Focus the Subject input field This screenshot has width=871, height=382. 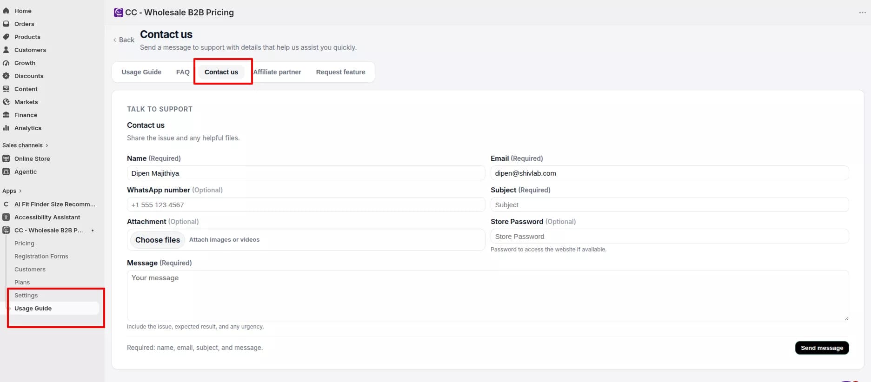[x=670, y=204]
